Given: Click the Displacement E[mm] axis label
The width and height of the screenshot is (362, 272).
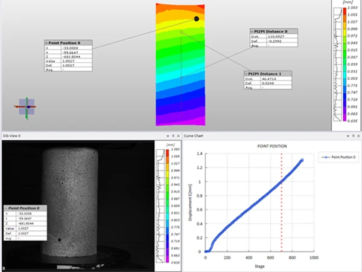Looking at the screenshot, I should (x=190, y=202).
